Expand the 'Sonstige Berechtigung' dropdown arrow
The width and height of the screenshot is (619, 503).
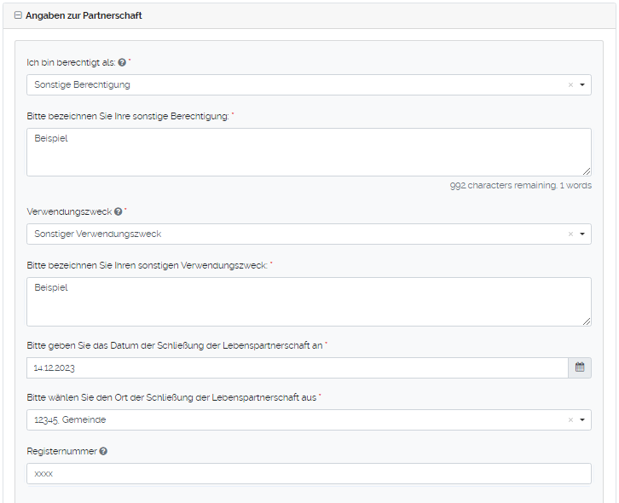click(582, 85)
